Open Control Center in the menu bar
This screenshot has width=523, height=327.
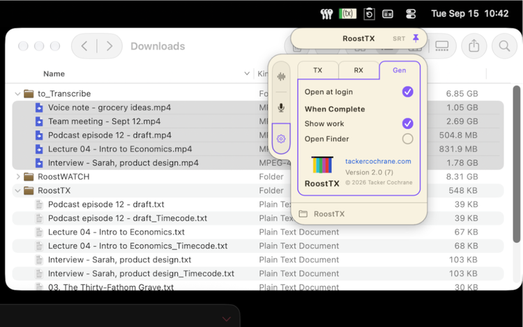pyautogui.click(x=411, y=14)
